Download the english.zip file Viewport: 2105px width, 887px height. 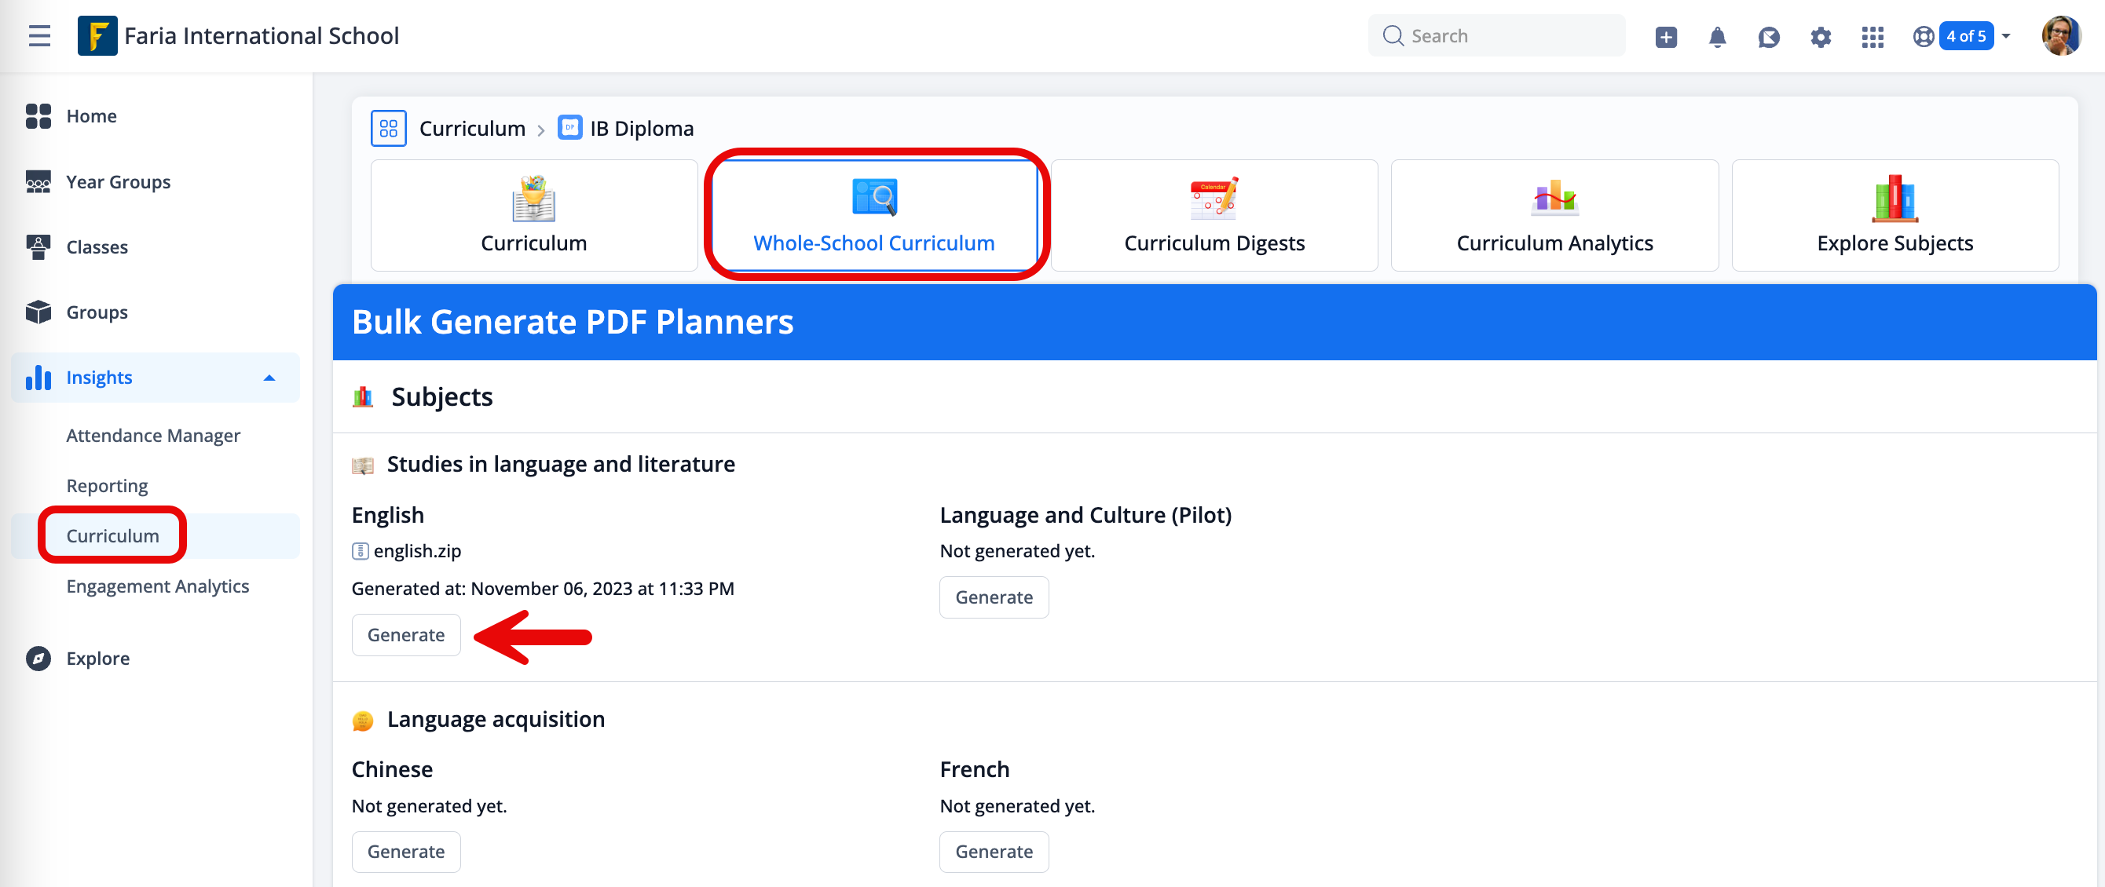[x=417, y=551]
